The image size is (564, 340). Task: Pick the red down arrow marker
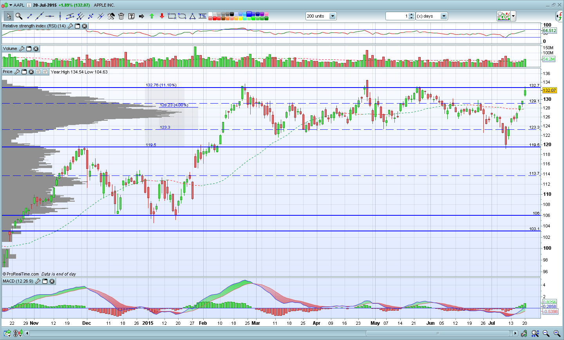[x=162, y=16]
